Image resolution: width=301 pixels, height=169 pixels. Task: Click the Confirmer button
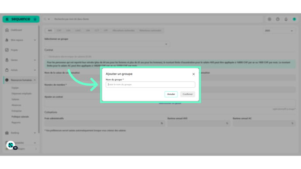188,94
